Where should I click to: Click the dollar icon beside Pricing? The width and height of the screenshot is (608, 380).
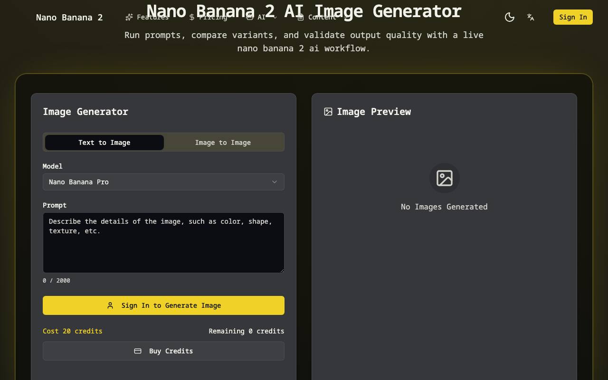click(192, 17)
